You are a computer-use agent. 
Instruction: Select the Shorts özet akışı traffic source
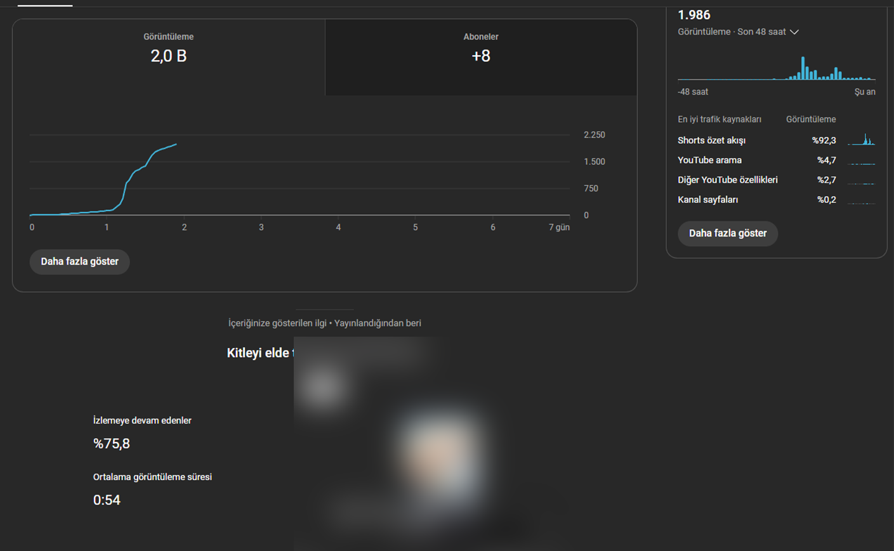(x=711, y=141)
